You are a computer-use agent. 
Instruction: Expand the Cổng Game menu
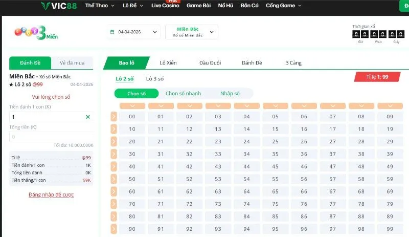click(284, 6)
